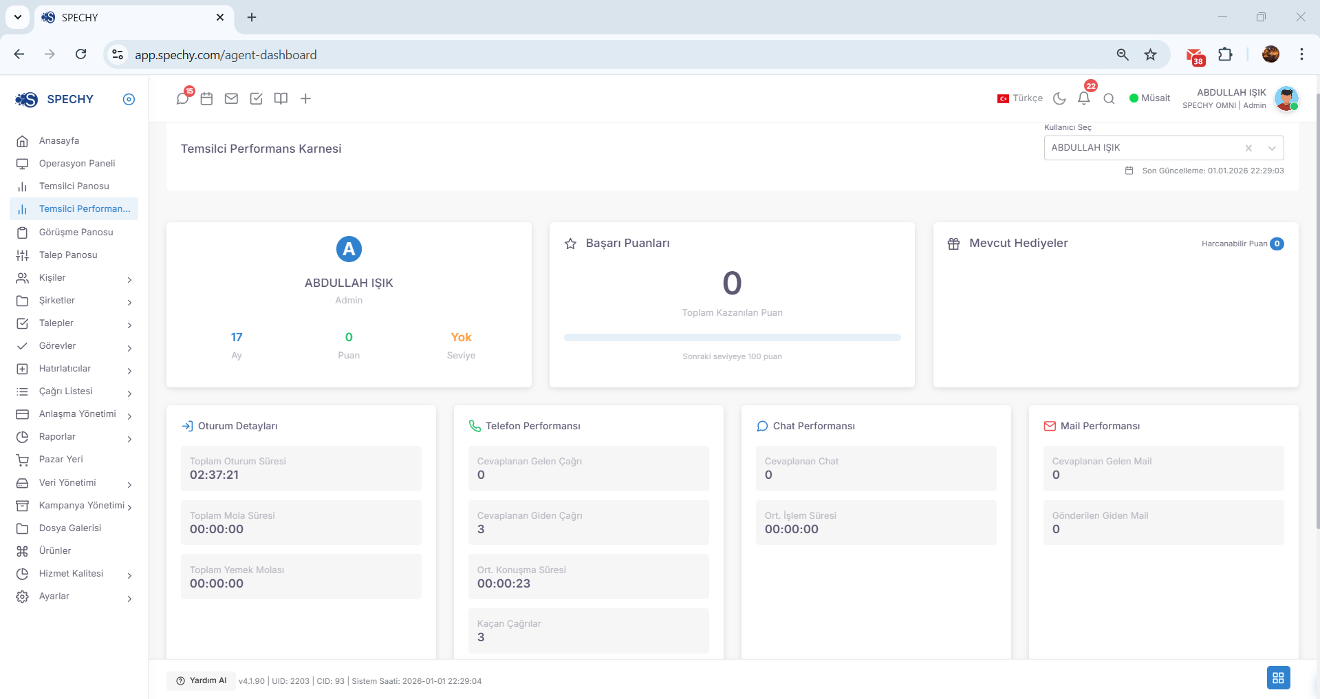The height and width of the screenshot is (699, 1320).
Task: Open the chat messages icon with 15 badge
Action: (x=183, y=98)
